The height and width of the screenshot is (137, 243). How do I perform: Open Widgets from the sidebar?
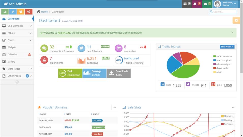point(17,47)
